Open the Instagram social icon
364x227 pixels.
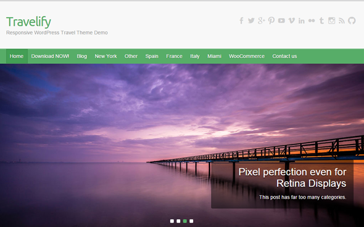pyautogui.click(x=331, y=21)
